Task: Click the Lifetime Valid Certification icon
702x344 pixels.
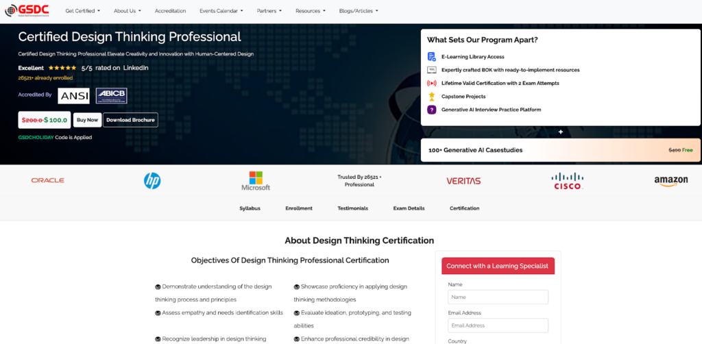Action: click(x=432, y=83)
